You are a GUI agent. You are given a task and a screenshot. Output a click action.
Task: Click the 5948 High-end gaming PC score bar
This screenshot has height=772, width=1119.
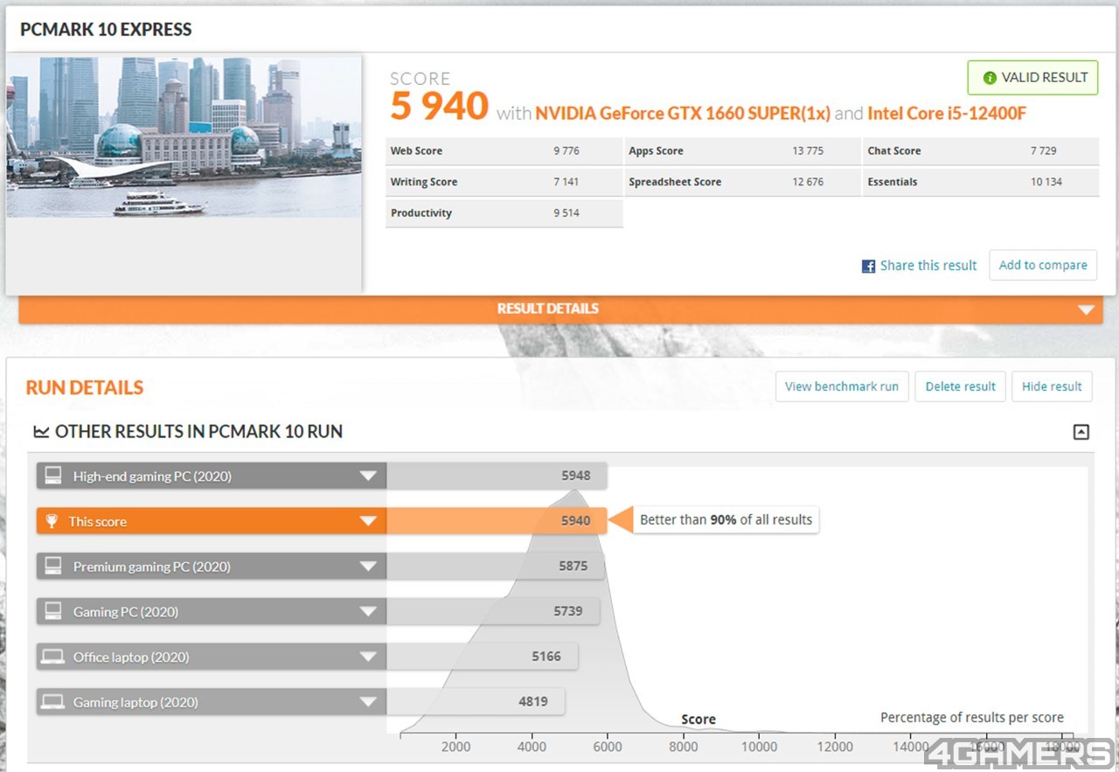pos(497,476)
